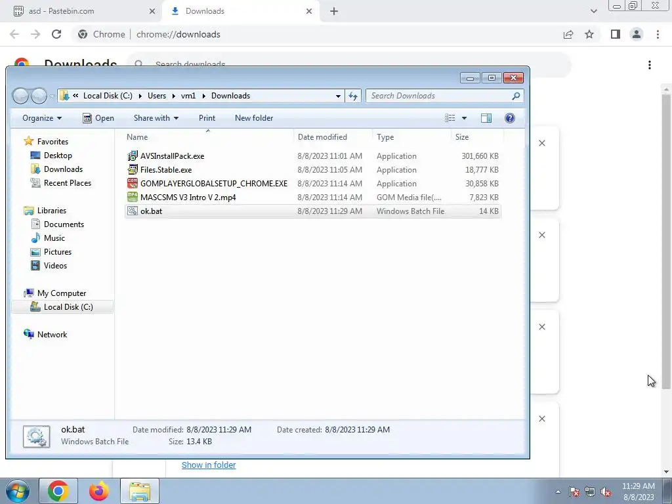Screen dimensions: 672x504
Task: Click the network tray icon
Action: [590, 492]
